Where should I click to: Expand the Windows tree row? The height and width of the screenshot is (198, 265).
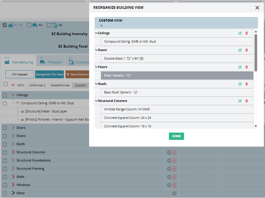coord(13,185)
